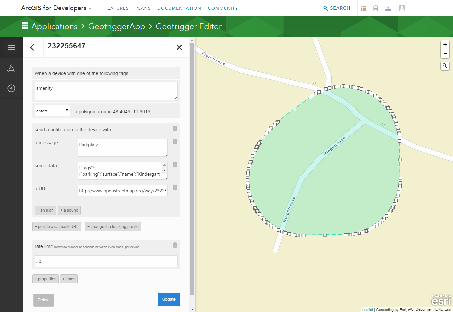Click the Applications grid icon in breadcrumb
Viewport: 453px width, 312px height.
click(x=25, y=26)
